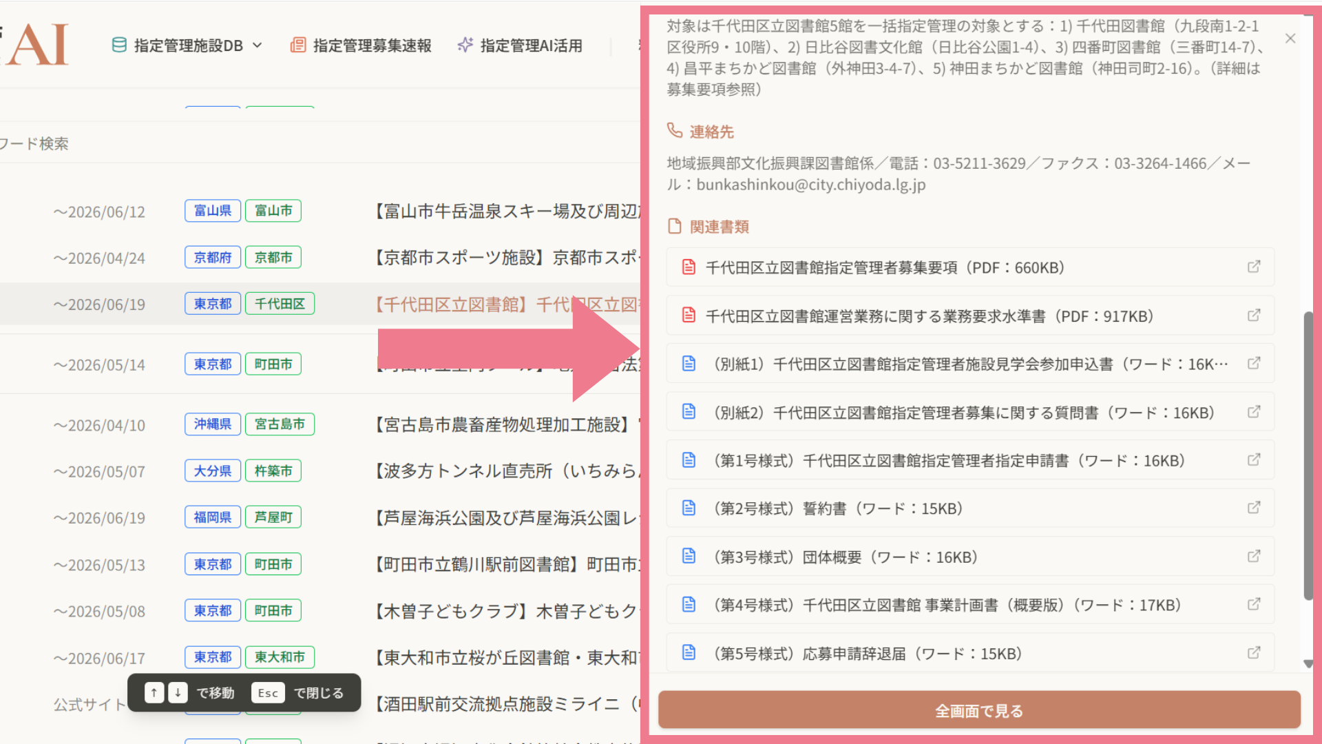
Task: Open 第1号様式 指定申請書 document link
Action: [948, 460]
